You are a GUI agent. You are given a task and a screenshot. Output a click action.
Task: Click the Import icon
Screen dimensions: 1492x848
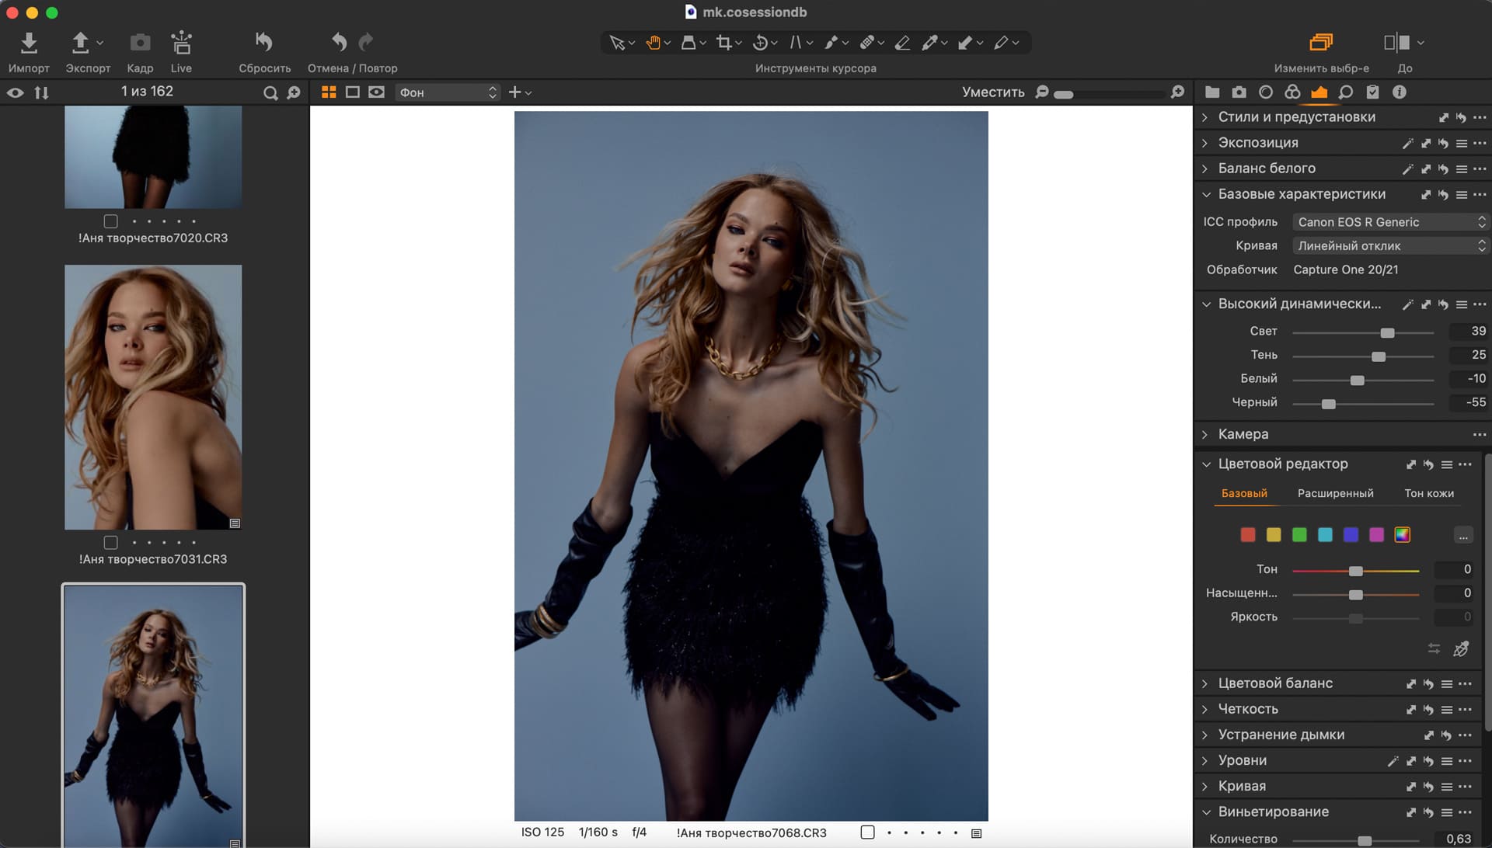(29, 43)
